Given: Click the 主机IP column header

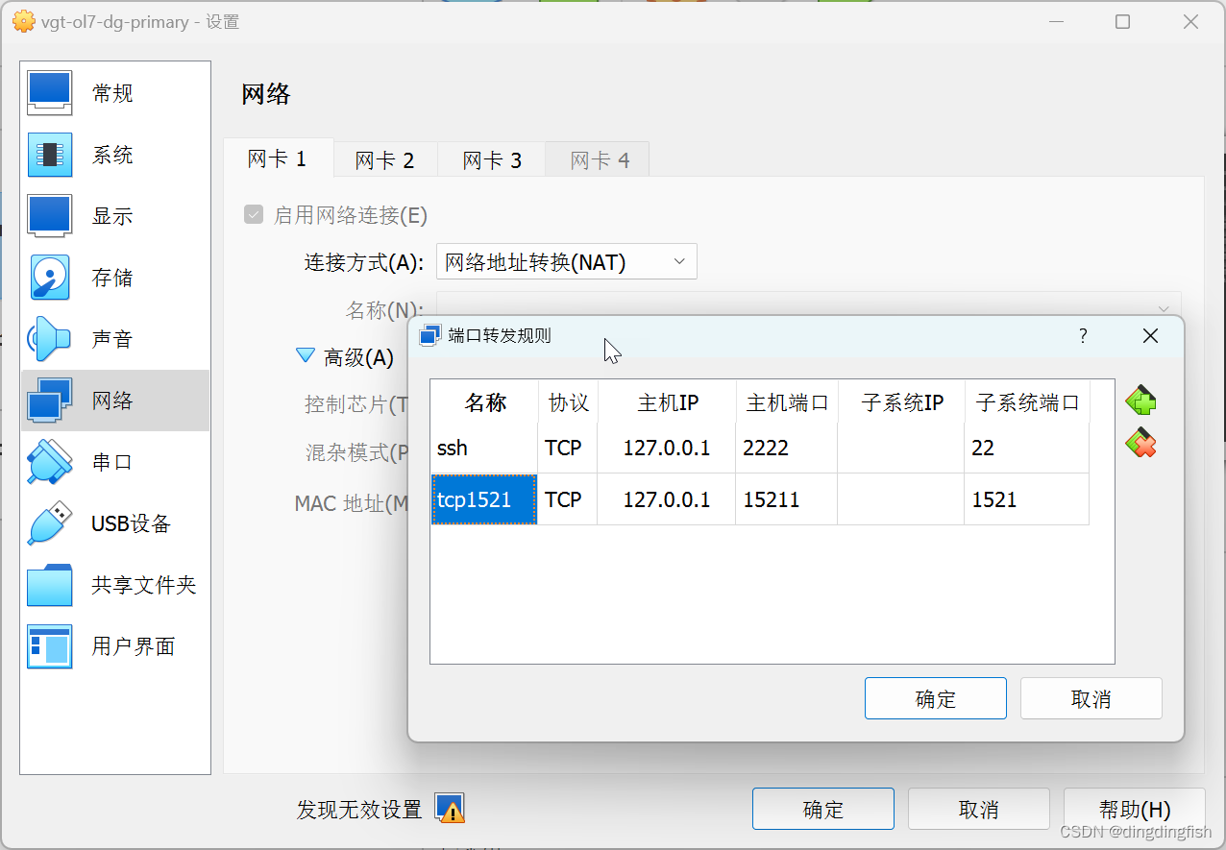Looking at the screenshot, I should (x=667, y=402).
